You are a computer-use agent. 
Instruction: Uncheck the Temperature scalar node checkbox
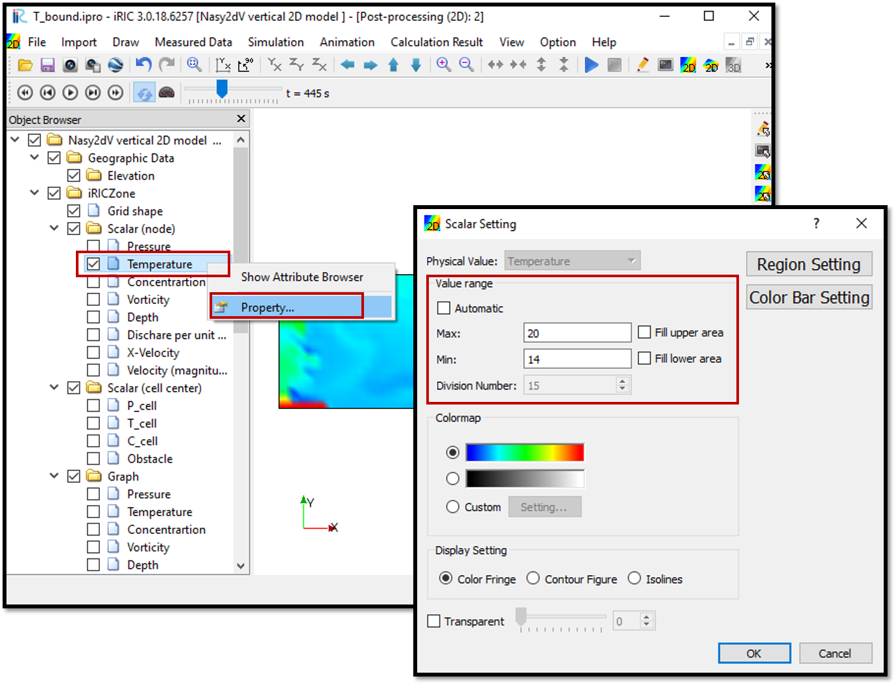(x=93, y=264)
